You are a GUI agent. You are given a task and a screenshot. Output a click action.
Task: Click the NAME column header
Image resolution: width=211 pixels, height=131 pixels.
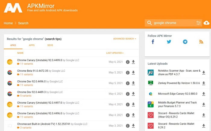[20, 53]
